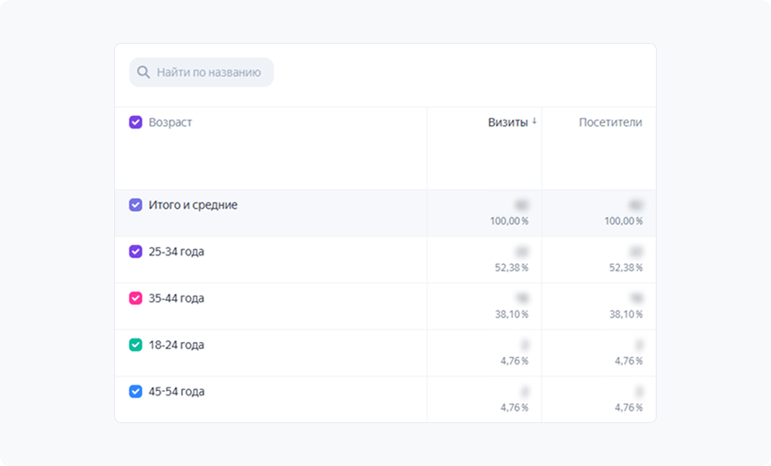The width and height of the screenshot is (771, 466).
Task: Click the Возраст column label
Action: (170, 122)
